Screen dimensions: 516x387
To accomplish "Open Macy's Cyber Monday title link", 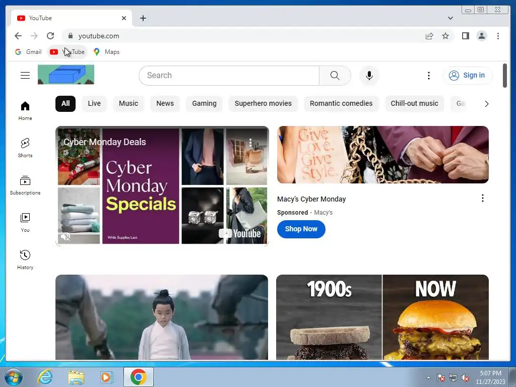I will tap(311, 199).
